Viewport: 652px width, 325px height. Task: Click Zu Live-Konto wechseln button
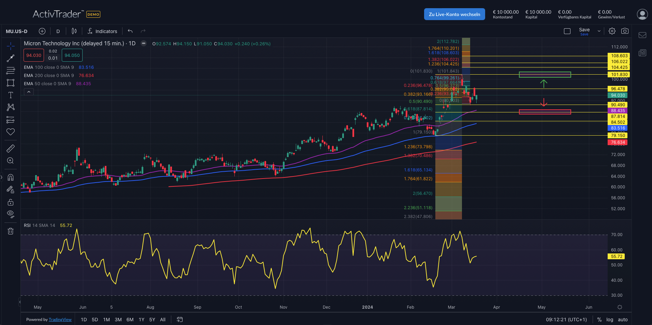click(454, 14)
